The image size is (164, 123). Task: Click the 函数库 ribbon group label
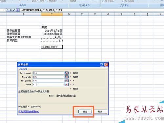pos(23,5)
